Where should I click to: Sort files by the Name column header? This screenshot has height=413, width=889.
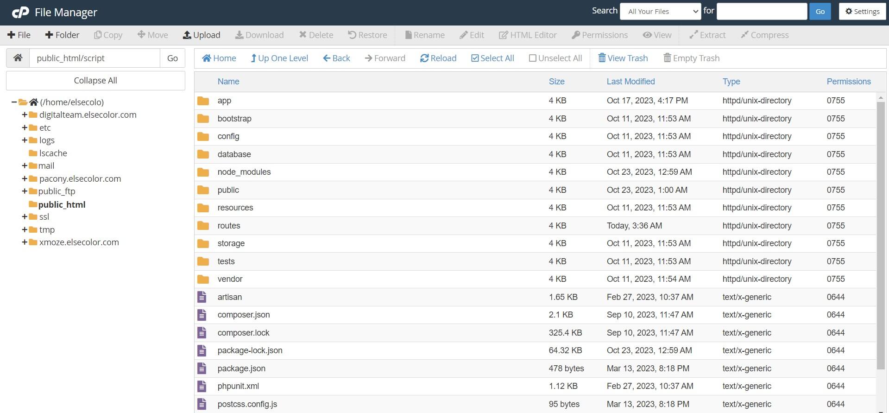(228, 82)
